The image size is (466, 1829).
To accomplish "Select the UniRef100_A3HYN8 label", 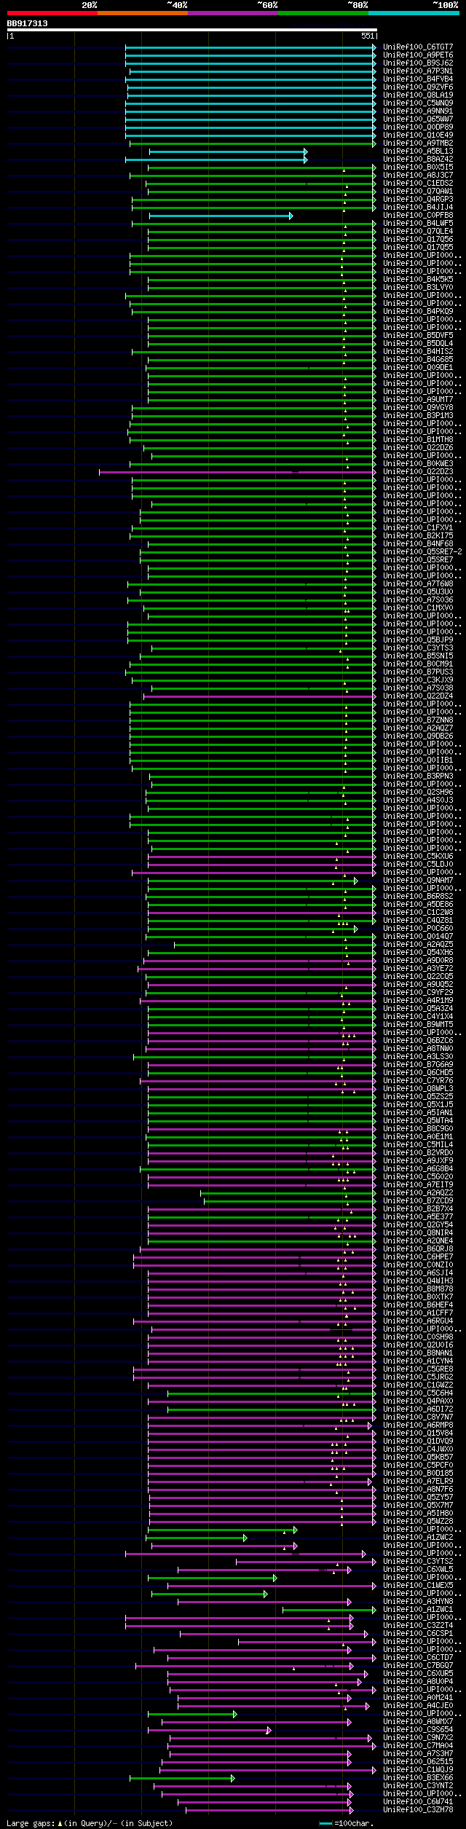I will click(418, 1602).
